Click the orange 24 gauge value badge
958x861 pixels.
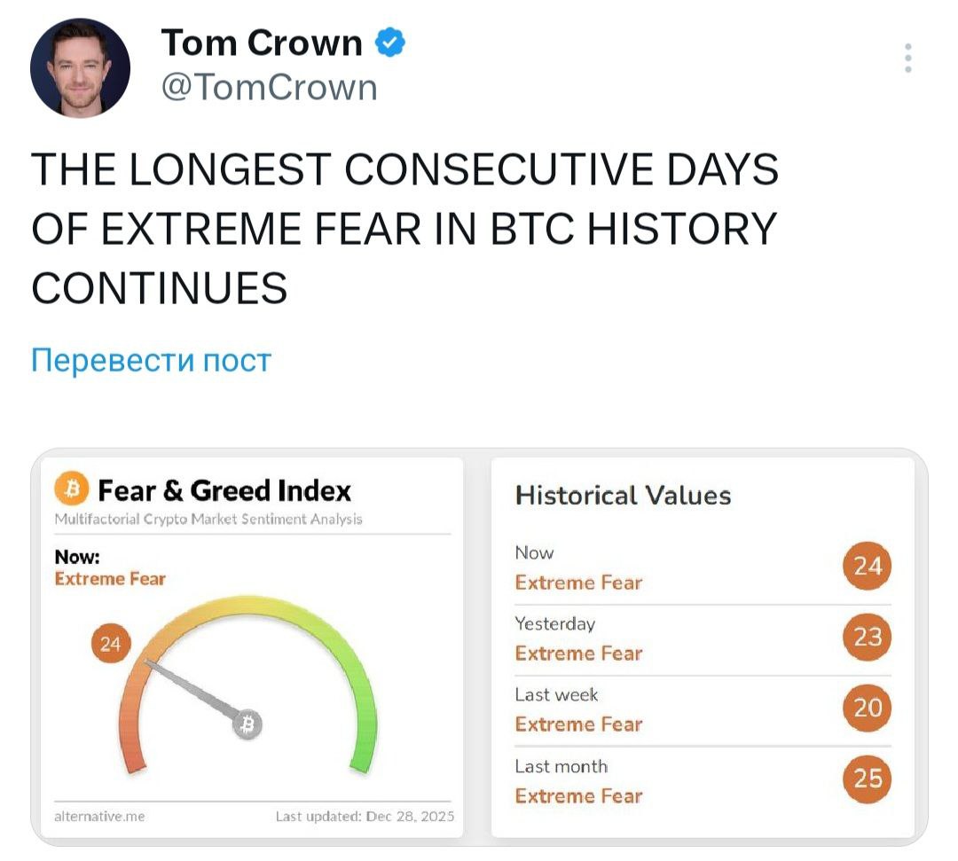(x=111, y=645)
